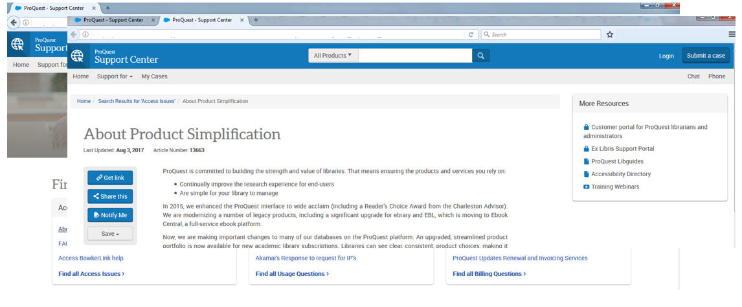Click Find all Usage Questions link
The width and height of the screenshot is (742, 307).
point(292,274)
